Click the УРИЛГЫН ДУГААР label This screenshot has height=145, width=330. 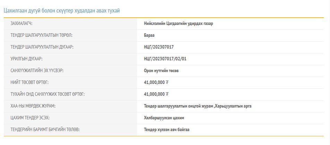26,59
